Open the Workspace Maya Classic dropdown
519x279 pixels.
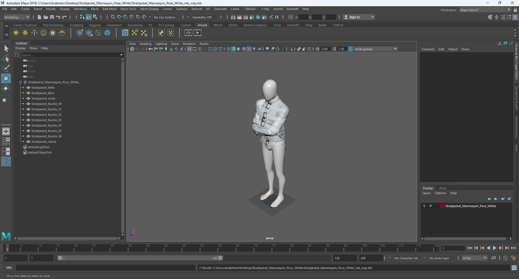point(485,10)
